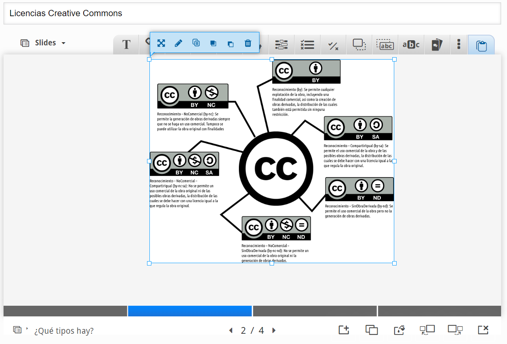Select the highlighted second slide segment
Image resolution: width=507 pixels, height=344 pixels.
click(190, 311)
